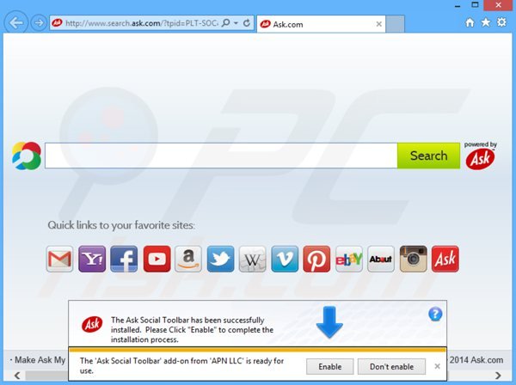Open the Facebook quick link
Viewport: 516px width, 385px height.
(124, 259)
